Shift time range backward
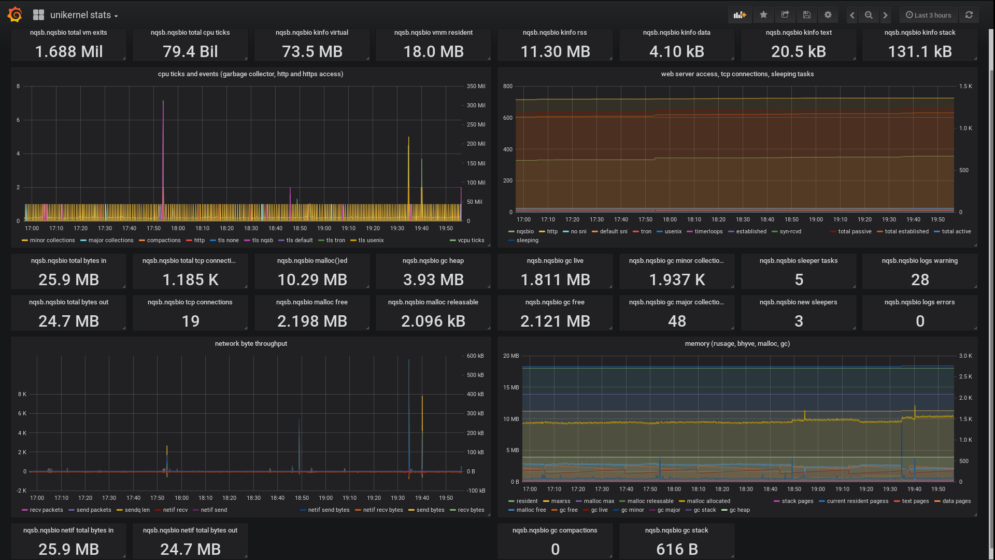The height and width of the screenshot is (560, 995). click(852, 15)
